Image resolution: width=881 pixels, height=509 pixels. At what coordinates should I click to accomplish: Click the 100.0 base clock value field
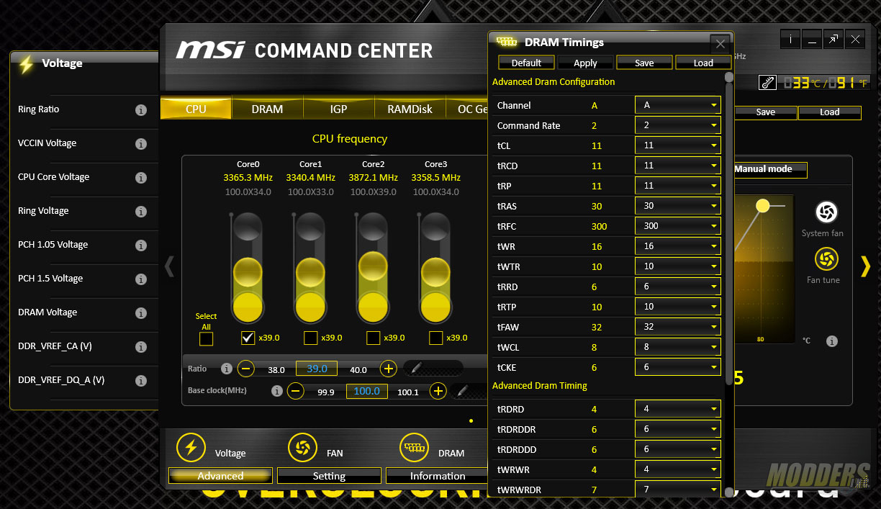coord(367,391)
